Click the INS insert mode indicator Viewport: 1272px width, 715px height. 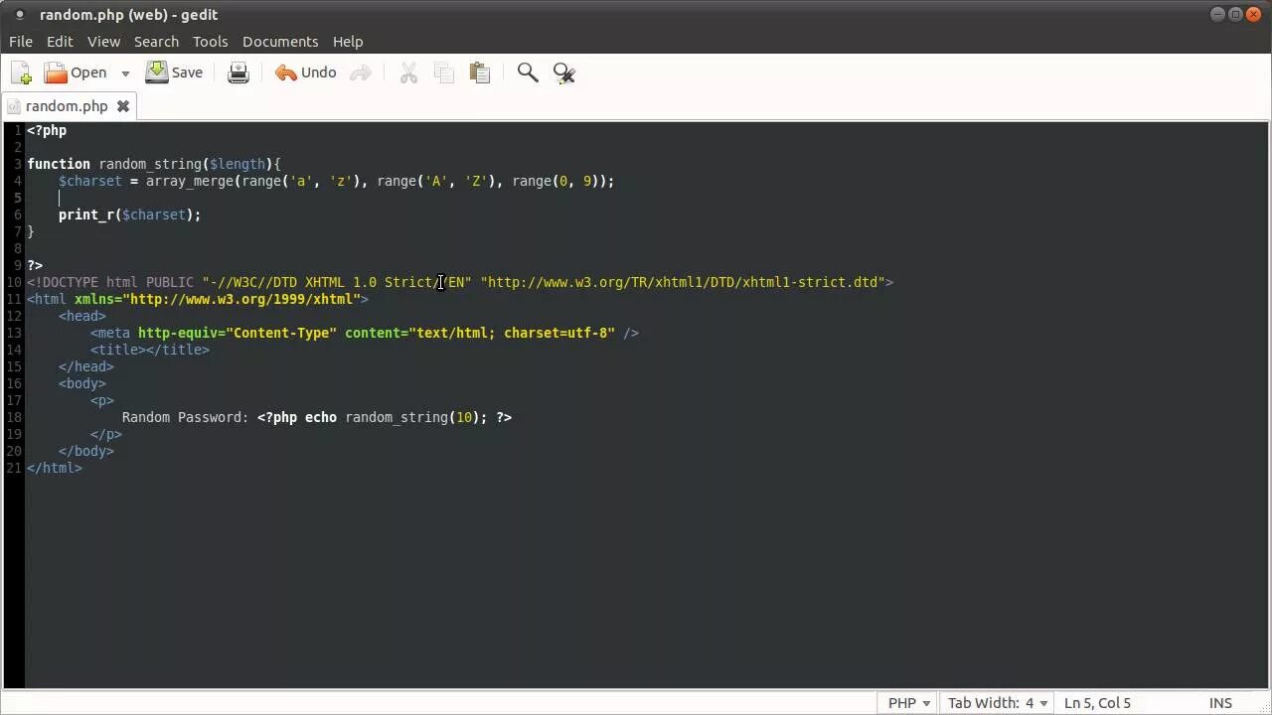[1220, 703]
